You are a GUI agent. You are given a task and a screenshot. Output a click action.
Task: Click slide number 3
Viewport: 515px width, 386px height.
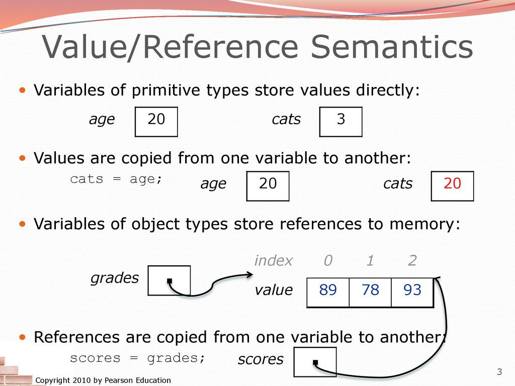[499, 372]
